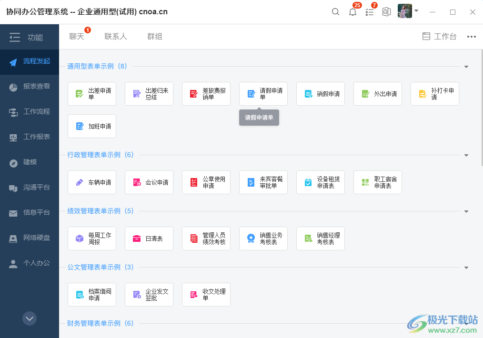Image resolution: width=483 pixels, height=338 pixels.
Task: Click the 绩效管理表单示例 (5) heading
Action: click(x=101, y=211)
